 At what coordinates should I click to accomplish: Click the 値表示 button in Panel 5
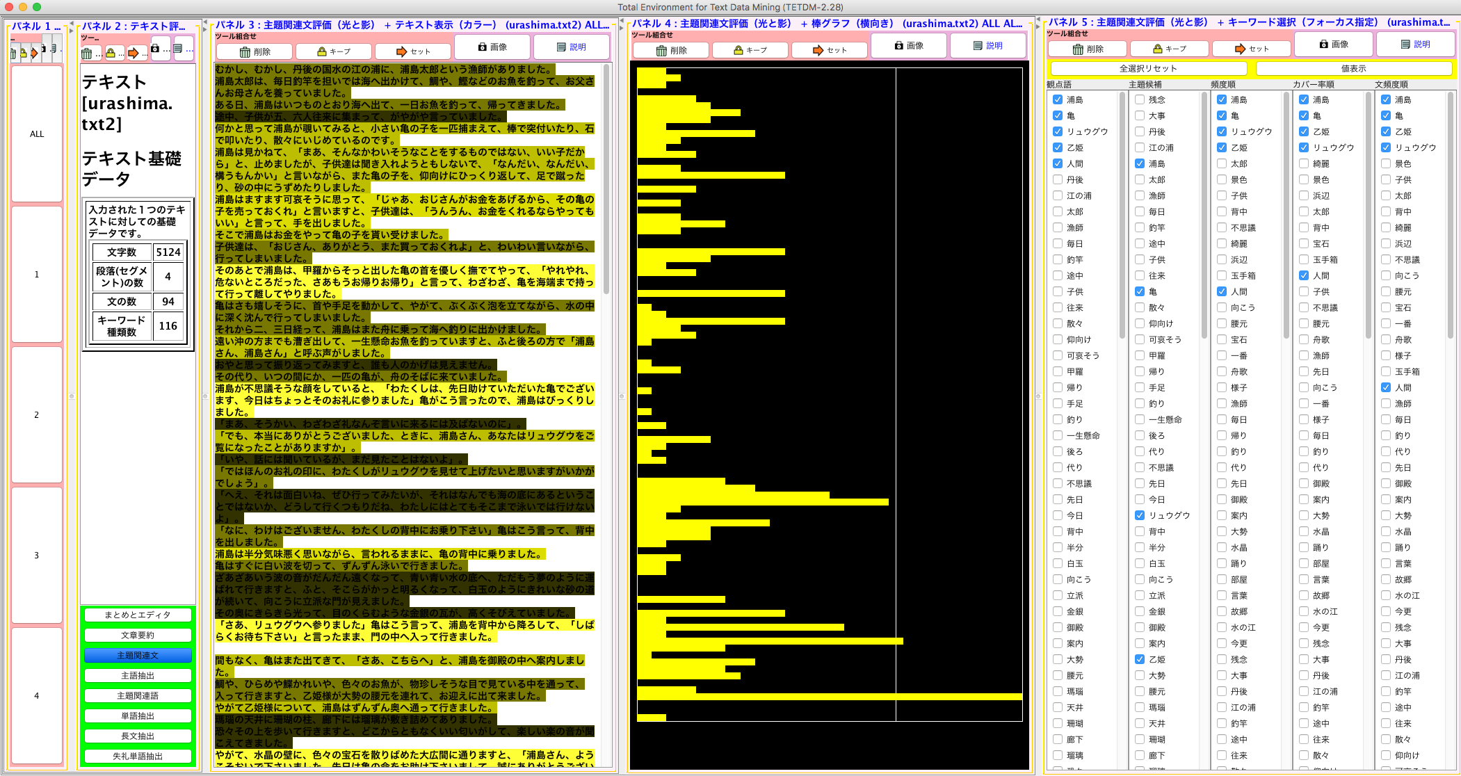click(1353, 68)
